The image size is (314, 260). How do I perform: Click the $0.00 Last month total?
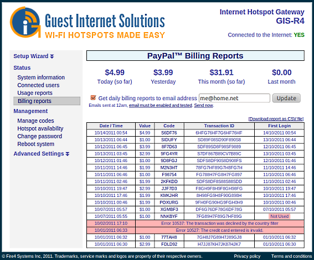pyautogui.click(x=281, y=72)
